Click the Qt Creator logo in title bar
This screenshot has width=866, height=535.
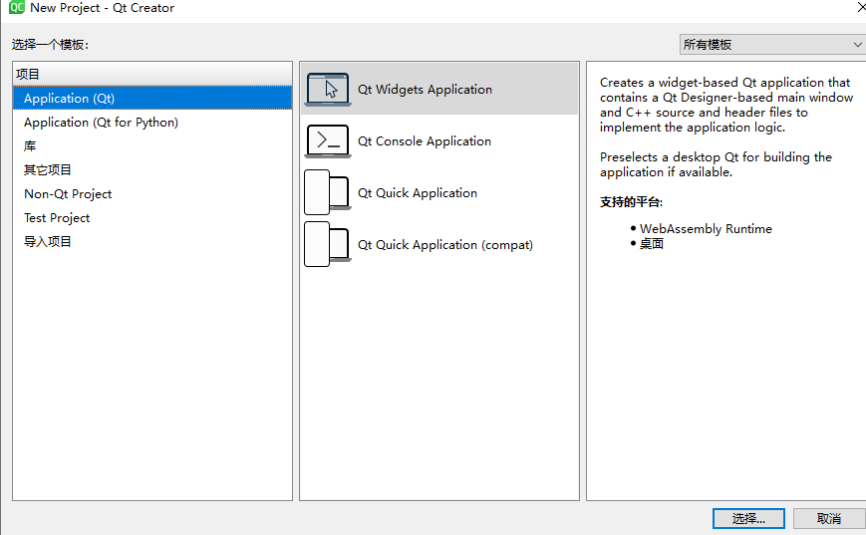[17, 7]
